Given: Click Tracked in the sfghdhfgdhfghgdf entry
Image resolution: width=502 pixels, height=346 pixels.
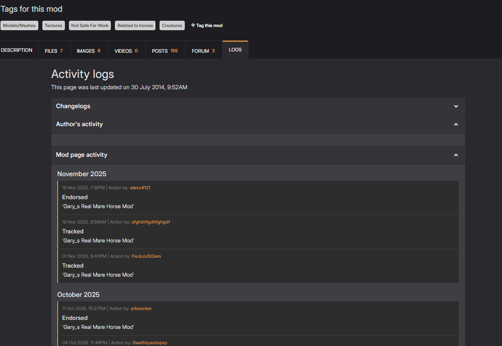Looking at the screenshot, I should pos(73,232).
